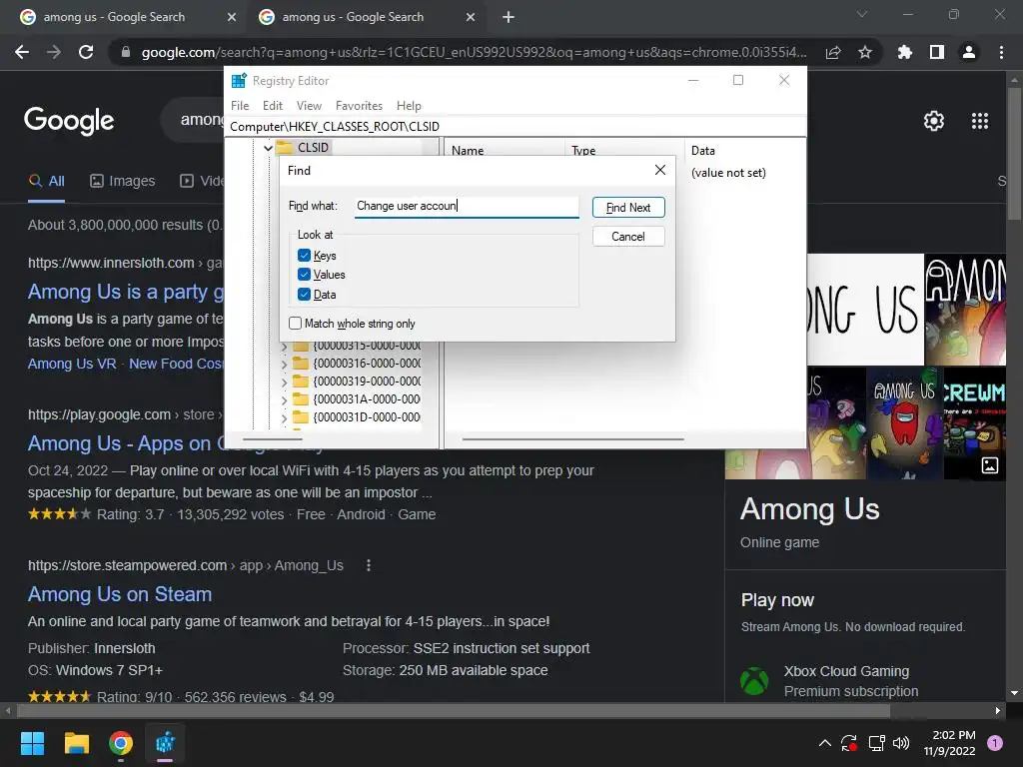Go back in Chrome
Viewport: 1023px width, 767px height.
pos(22,52)
